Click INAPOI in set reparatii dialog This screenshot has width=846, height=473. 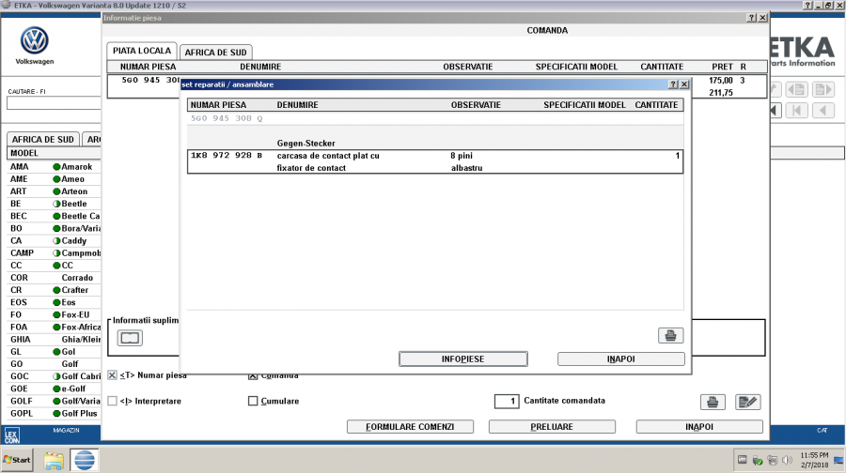pyautogui.click(x=620, y=359)
